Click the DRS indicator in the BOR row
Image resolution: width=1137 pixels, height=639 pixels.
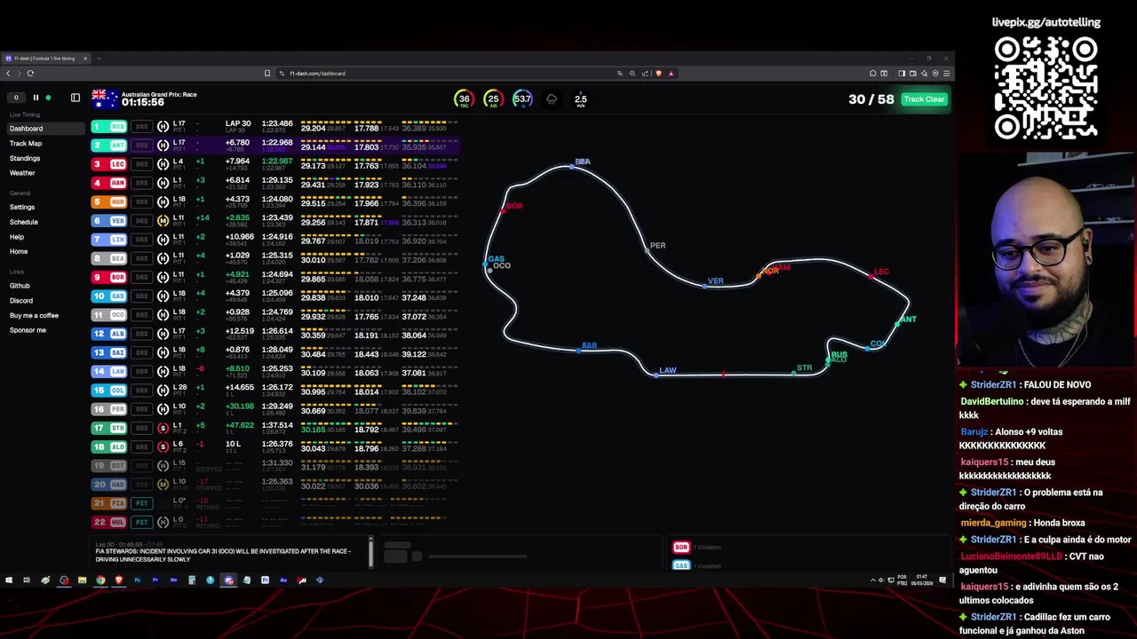pos(141,278)
